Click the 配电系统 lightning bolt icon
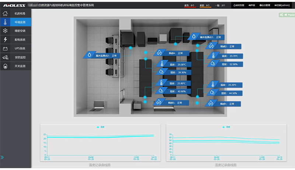The height and width of the screenshot is (170, 295). (x=5, y=40)
